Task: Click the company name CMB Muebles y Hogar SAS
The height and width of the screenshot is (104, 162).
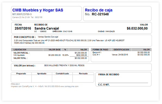Action: click(x=38, y=10)
